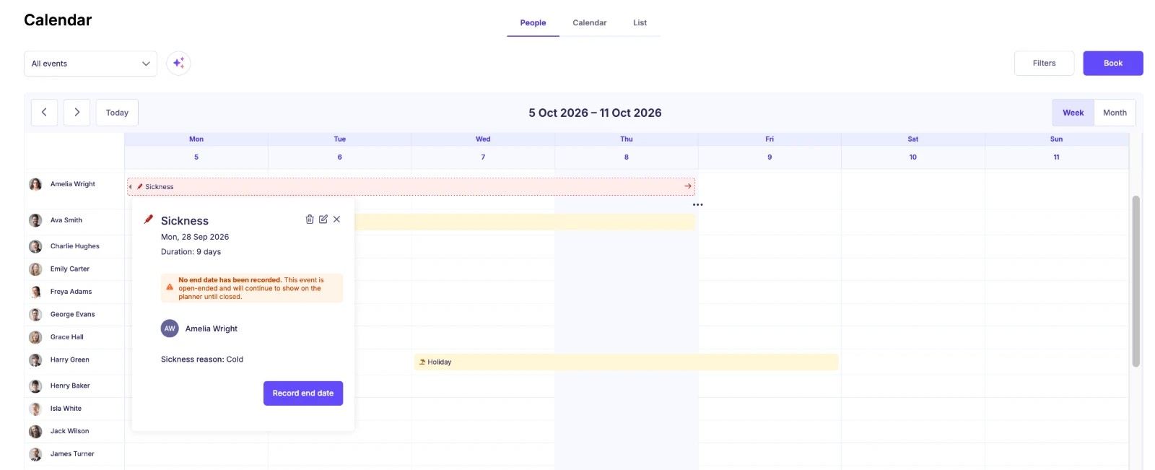Switch to the People tab

[533, 23]
